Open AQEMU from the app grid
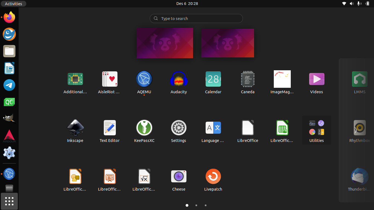This screenshot has width=374, height=210. [x=144, y=83]
